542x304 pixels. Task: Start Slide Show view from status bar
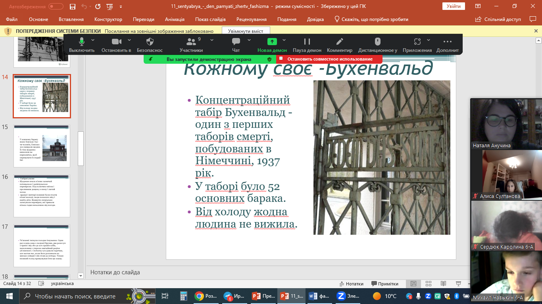(459, 284)
